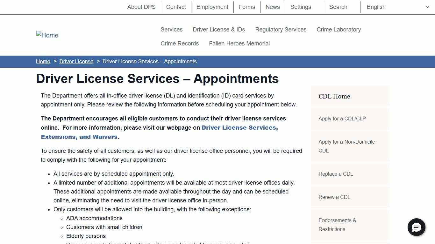Screen dimensions: 435x244
Task: Open the Regulatory Services menu
Action: [281, 29]
